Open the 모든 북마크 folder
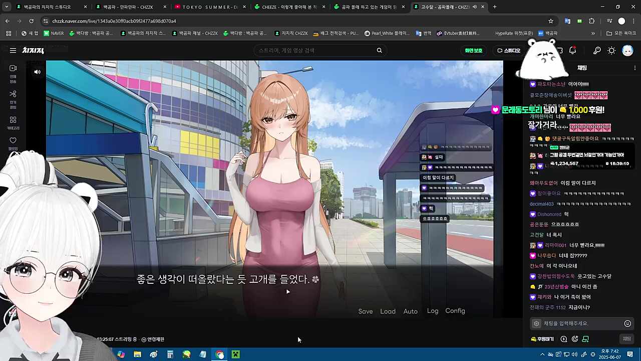Image resolution: width=641 pixels, height=361 pixels. [621, 33]
